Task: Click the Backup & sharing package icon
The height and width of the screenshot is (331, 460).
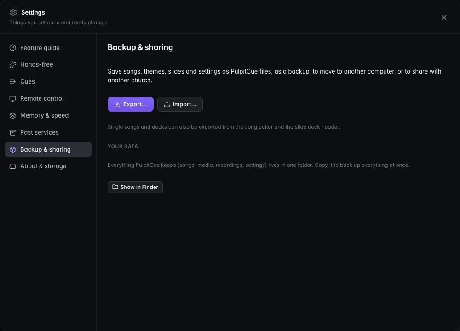Action: (x=12, y=149)
